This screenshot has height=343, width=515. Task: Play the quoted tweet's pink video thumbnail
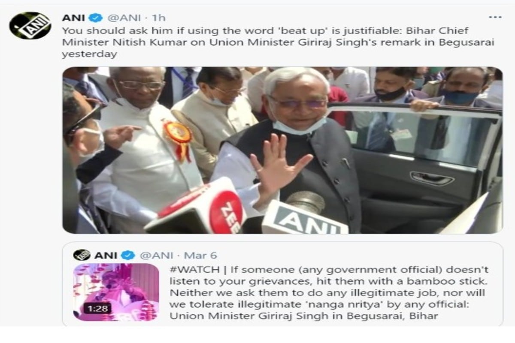click(x=116, y=292)
